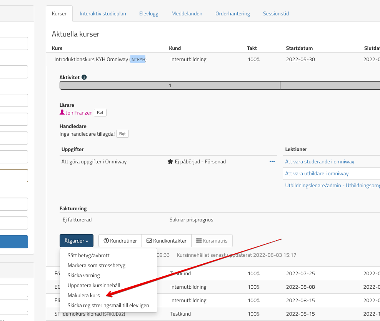Viewport: 380px width, 321px height.
Task: Click the Aktivitet progress bar segment 1
Action: point(170,86)
